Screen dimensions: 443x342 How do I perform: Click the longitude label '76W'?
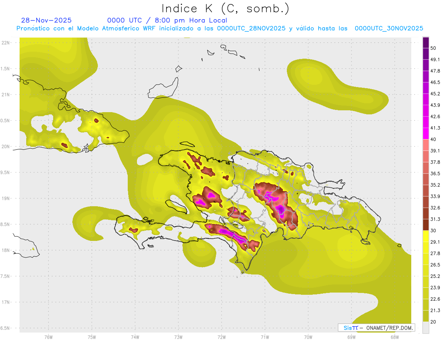[48, 337]
